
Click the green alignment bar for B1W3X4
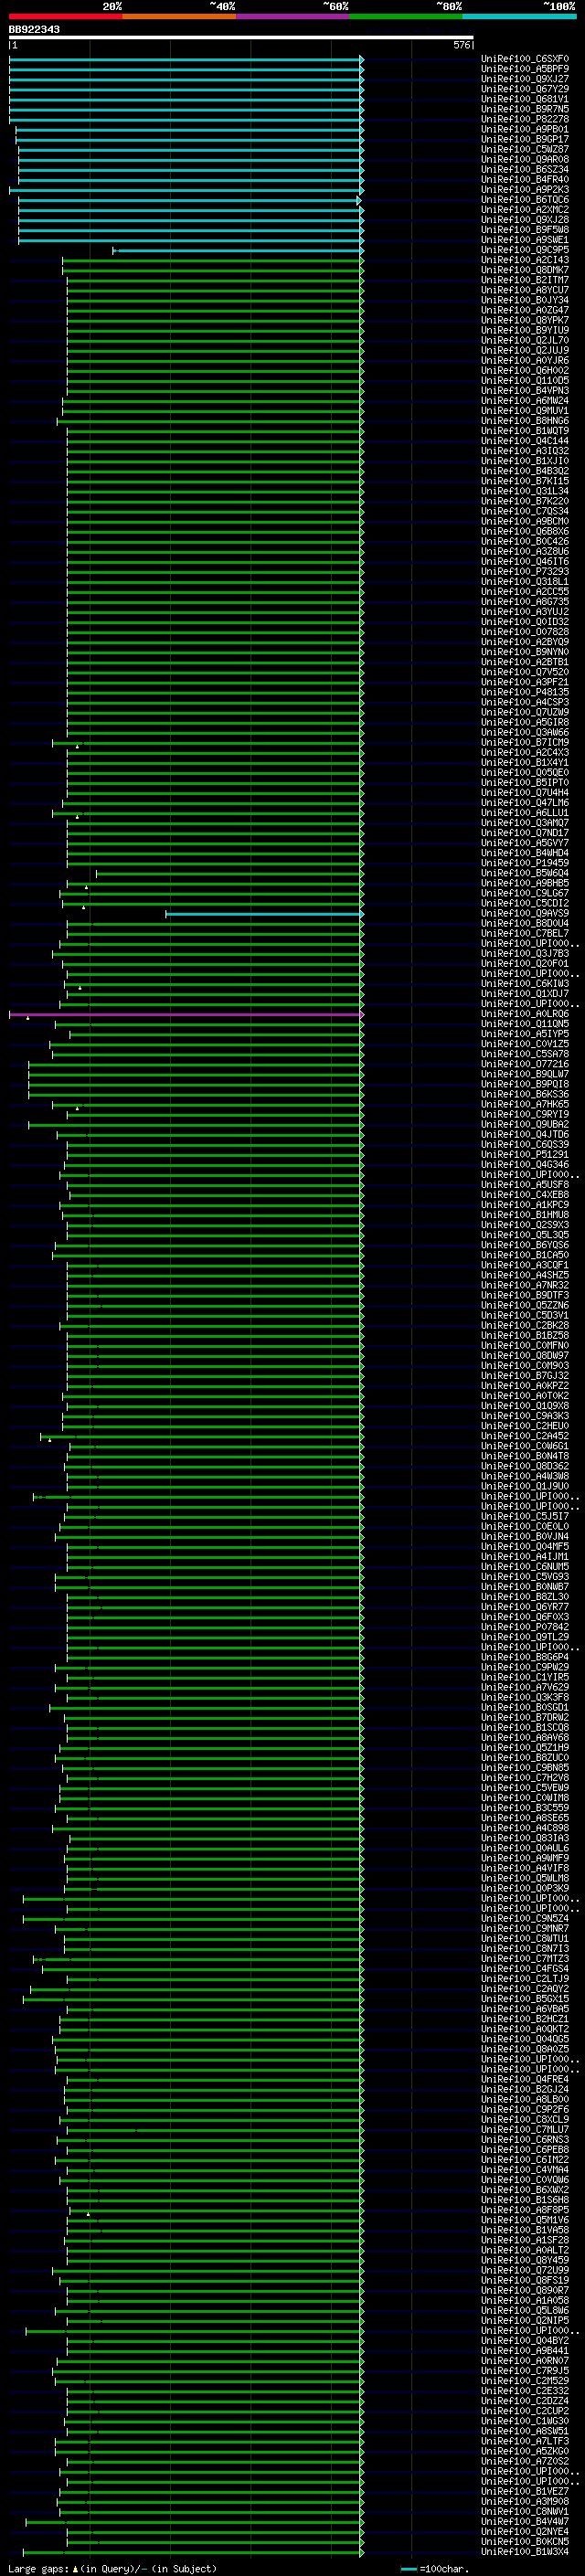(x=193, y=2553)
